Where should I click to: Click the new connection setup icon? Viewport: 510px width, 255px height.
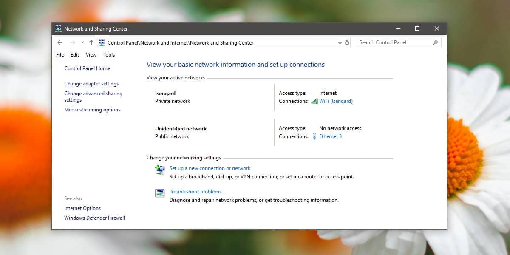coord(160,170)
